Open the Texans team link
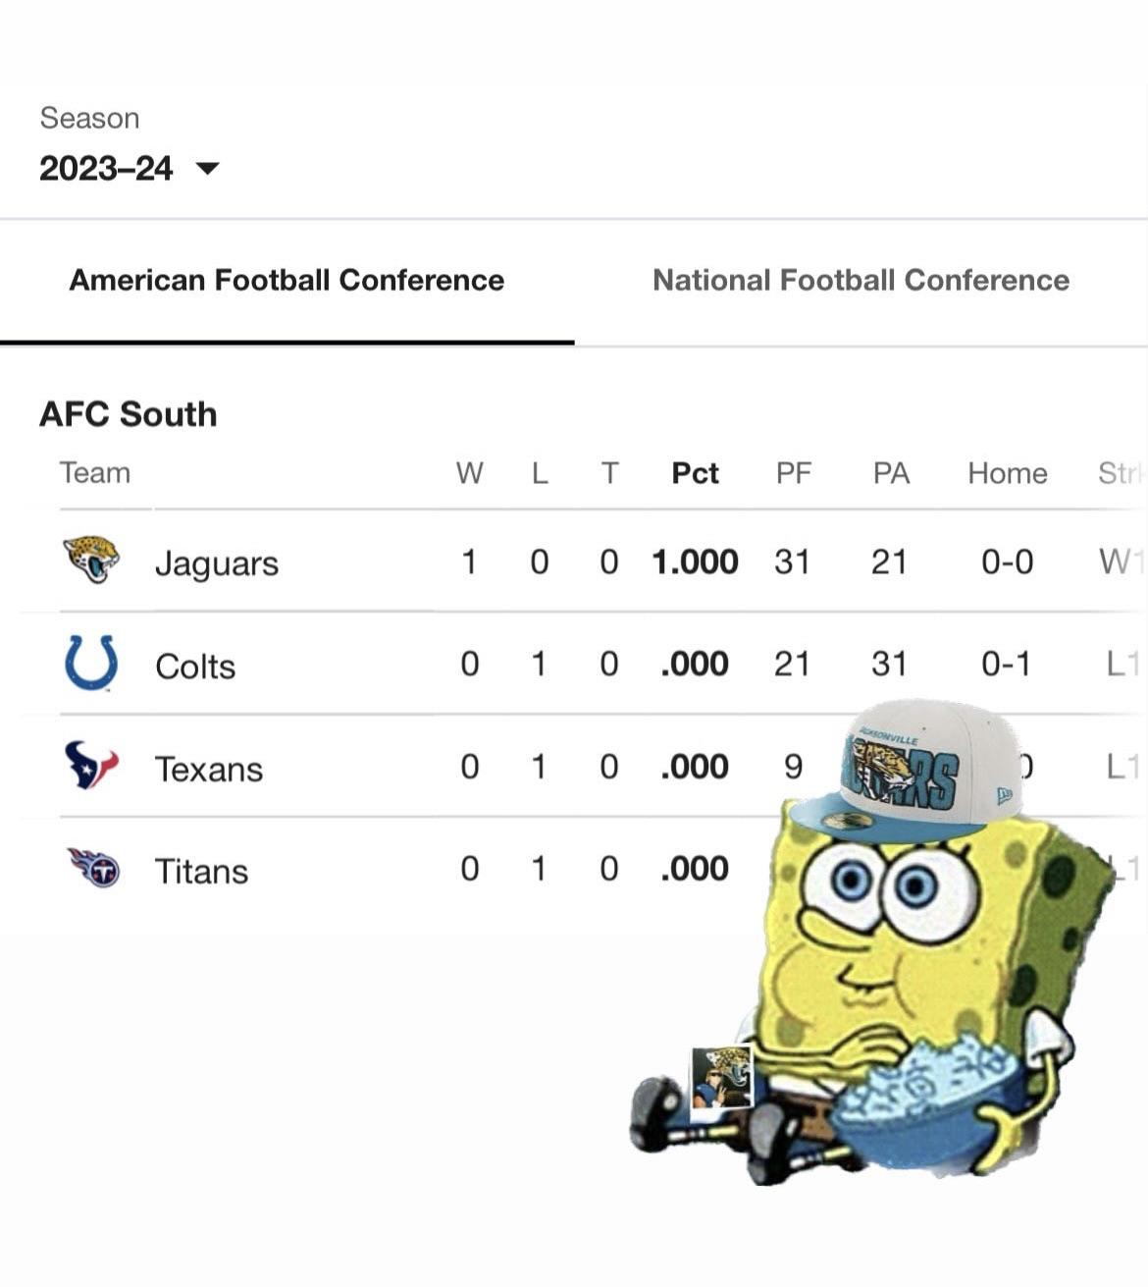The image size is (1148, 1287). click(x=209, y=769)
